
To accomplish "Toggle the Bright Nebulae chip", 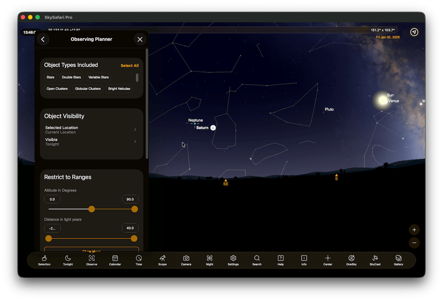I will pyautogui.click(x=119, y=89).
